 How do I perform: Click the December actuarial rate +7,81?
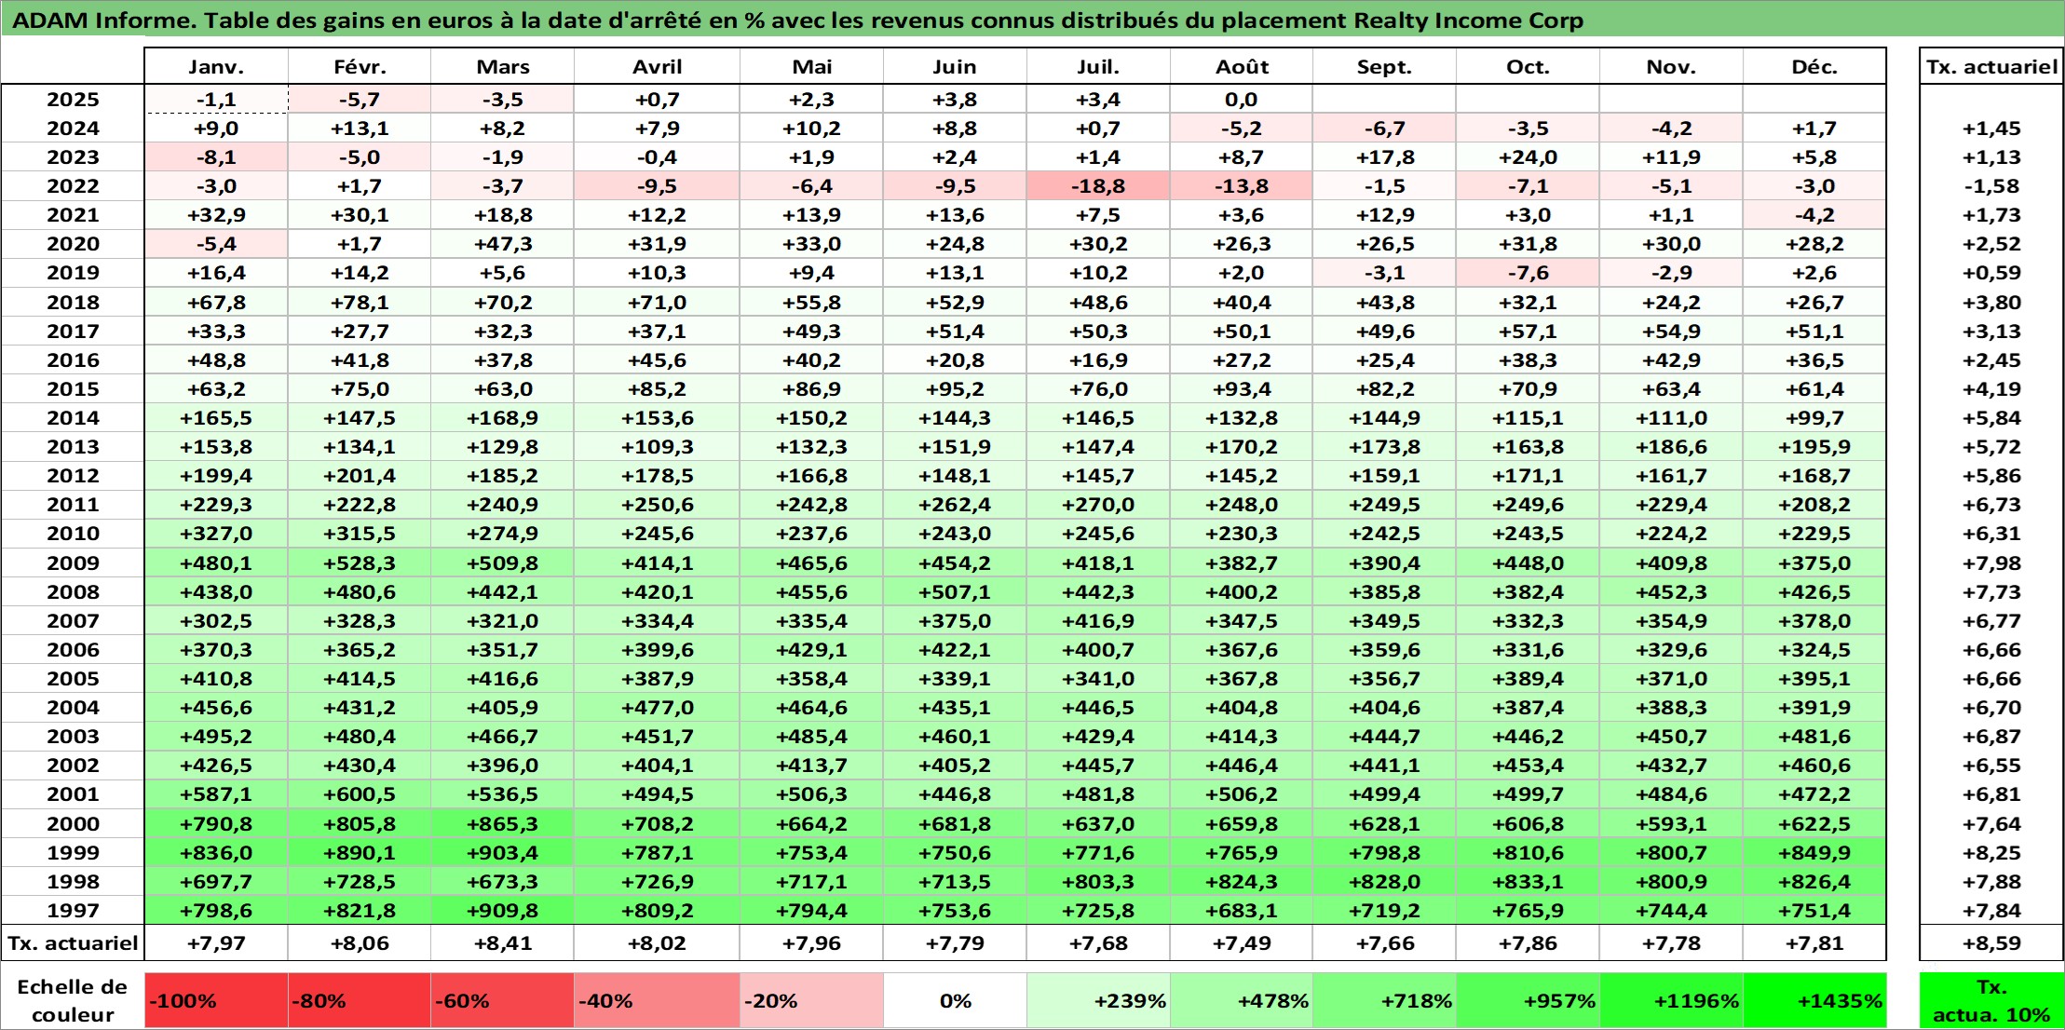pos(1814,943)
